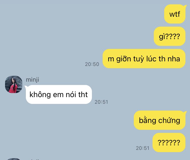Select the 'wtf' message bubble

click(x=175, y=14)
